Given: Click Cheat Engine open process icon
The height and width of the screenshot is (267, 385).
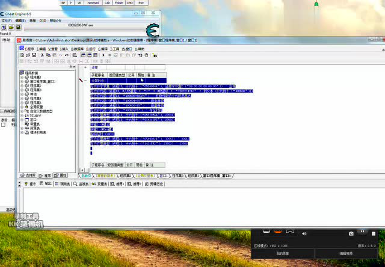Looking at the screenshot, I should tap(4, 27).
